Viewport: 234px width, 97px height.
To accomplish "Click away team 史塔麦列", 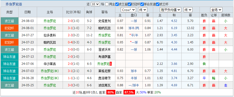I will (105, 21).
